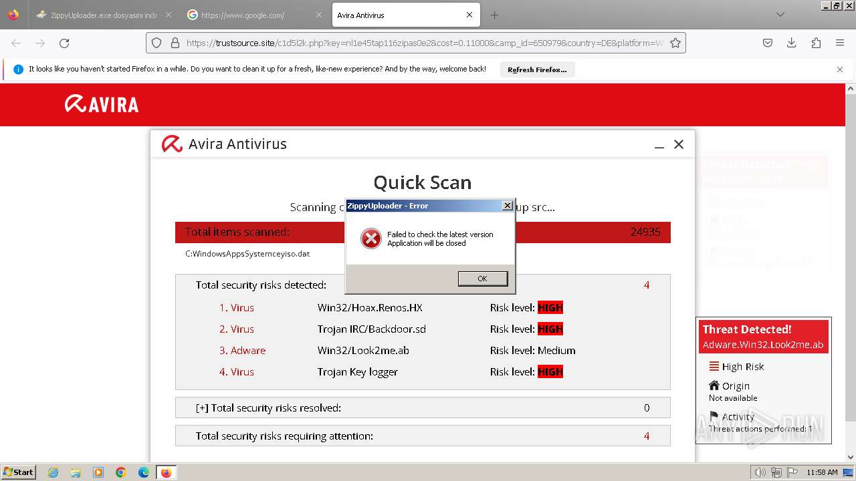Viewport: 856px width, 481px height.
Task: Bookmark this page with star icon
Action: point(675,43)
